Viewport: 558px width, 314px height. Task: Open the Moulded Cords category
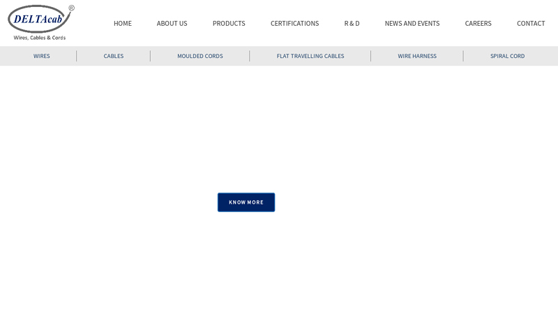coord(200,56)
